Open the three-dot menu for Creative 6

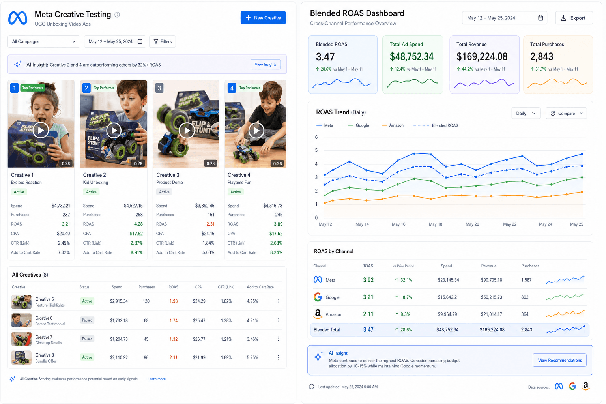click(x=278, y=320)
